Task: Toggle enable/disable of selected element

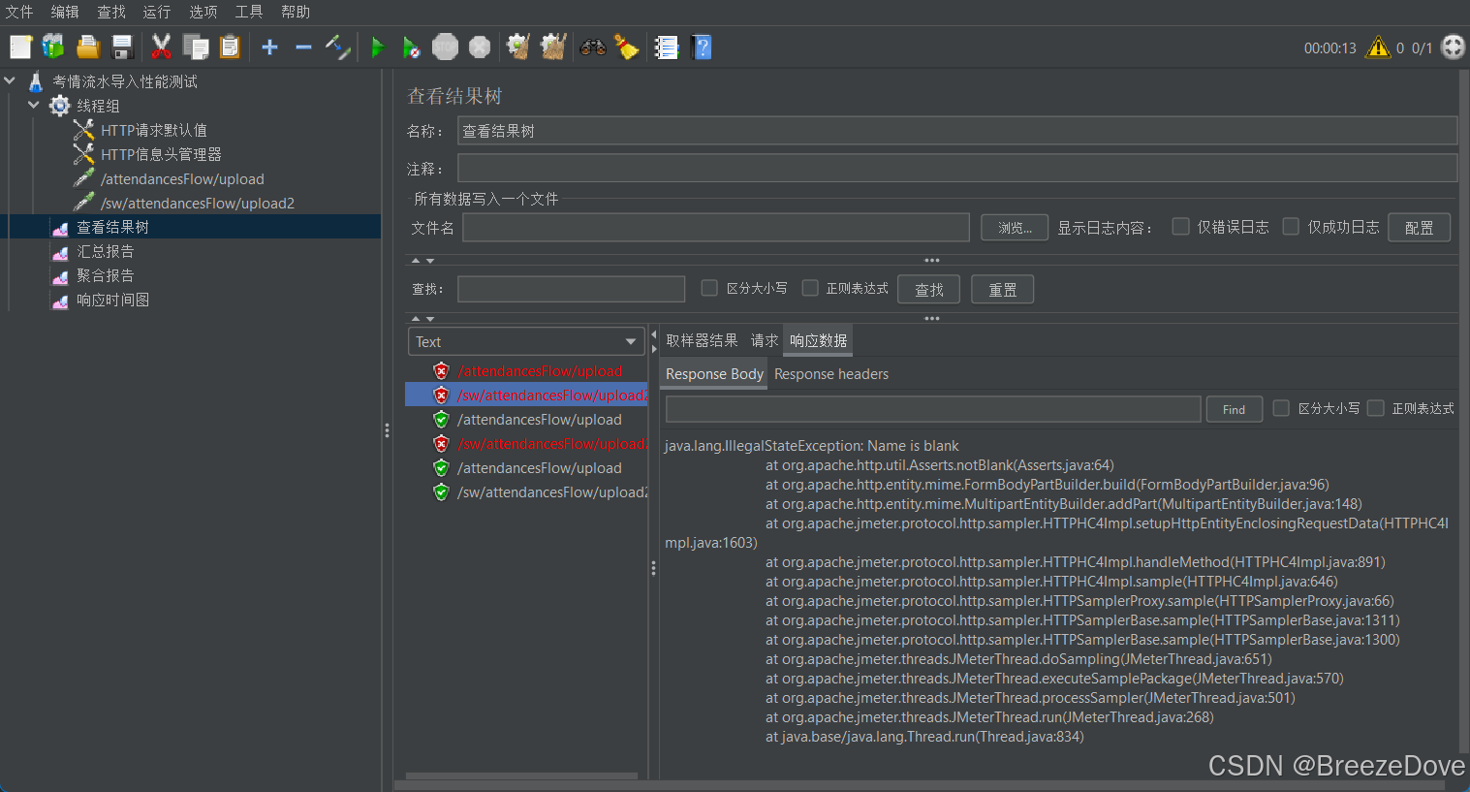Action: click(337, 47)
